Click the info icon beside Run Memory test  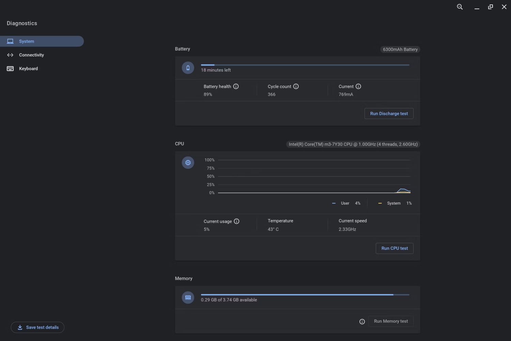tap(362, 322)
